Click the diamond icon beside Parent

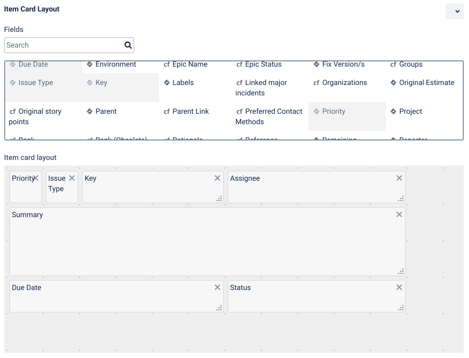(89, 111)
